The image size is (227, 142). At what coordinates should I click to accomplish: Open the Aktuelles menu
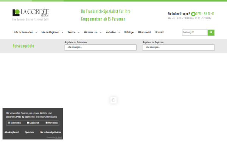111,32
